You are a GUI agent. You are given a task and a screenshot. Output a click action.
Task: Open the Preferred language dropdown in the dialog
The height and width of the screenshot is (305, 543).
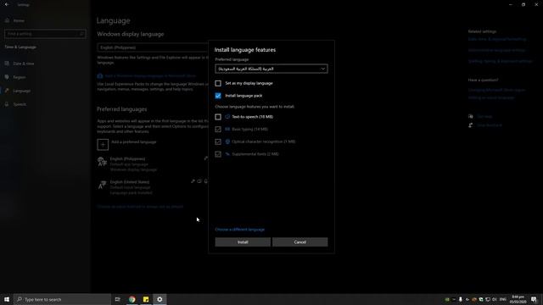coord(271,69)
